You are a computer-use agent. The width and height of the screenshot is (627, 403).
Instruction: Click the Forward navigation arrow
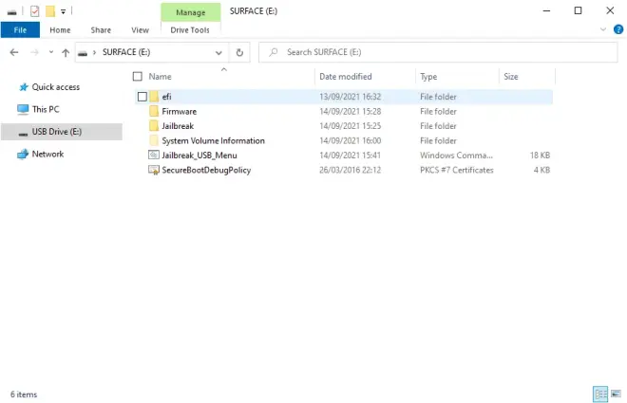tap(34, 52)
